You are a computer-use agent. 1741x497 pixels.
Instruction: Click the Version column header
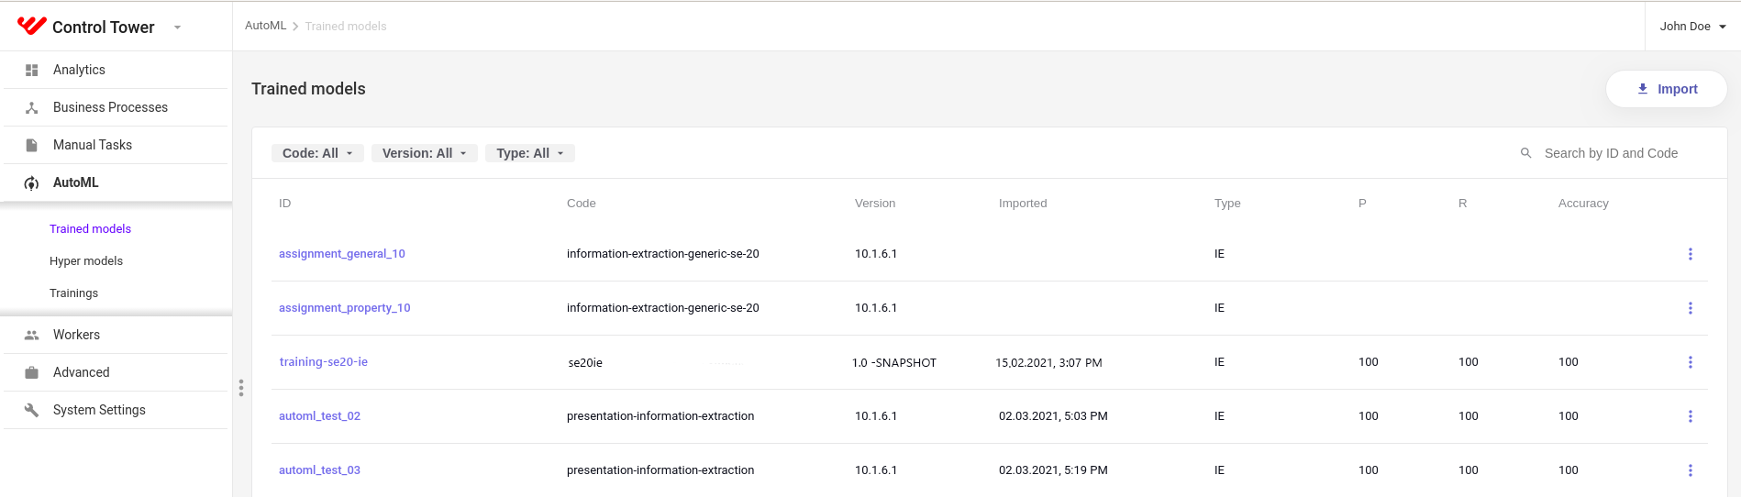(x=875, y=203)
